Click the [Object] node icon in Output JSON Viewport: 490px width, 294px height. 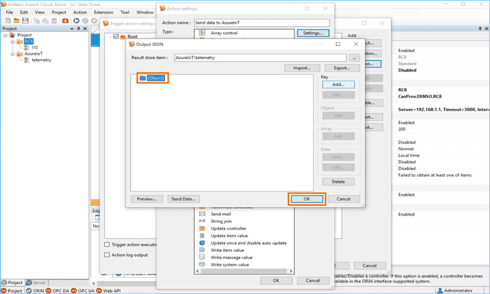click(143, 78)
